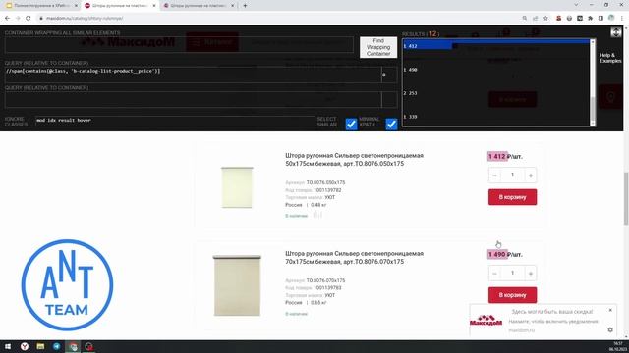Click the first query XPath input field
This screenshot has height=353, width=629.
(x=193, y=75)
